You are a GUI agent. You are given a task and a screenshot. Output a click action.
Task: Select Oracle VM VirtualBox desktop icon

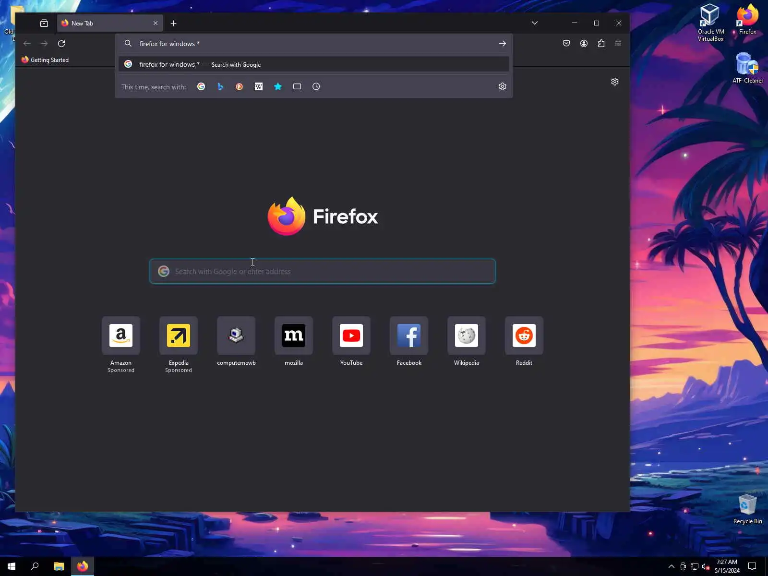coord(711,23)
